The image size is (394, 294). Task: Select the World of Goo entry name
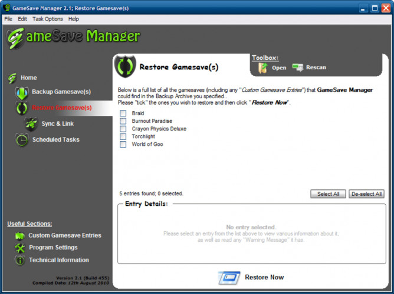click(x=147, y=144)
